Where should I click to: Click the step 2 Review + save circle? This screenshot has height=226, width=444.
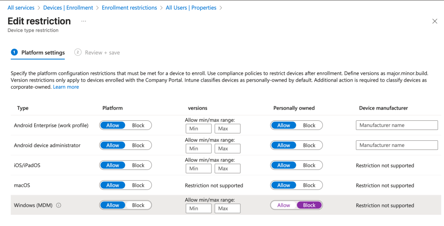click(78, 52)
